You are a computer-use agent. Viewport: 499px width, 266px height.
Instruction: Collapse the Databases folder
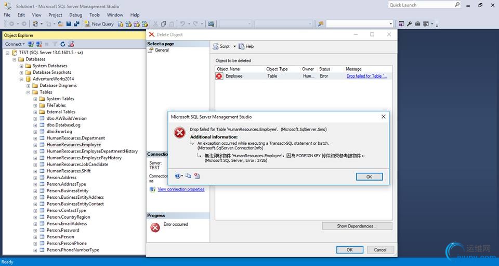[x=15, y=59]
